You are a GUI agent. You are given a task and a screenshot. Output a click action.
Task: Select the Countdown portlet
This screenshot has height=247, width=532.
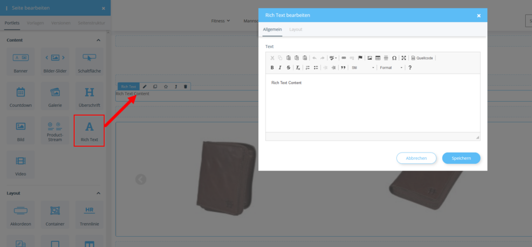21,97
